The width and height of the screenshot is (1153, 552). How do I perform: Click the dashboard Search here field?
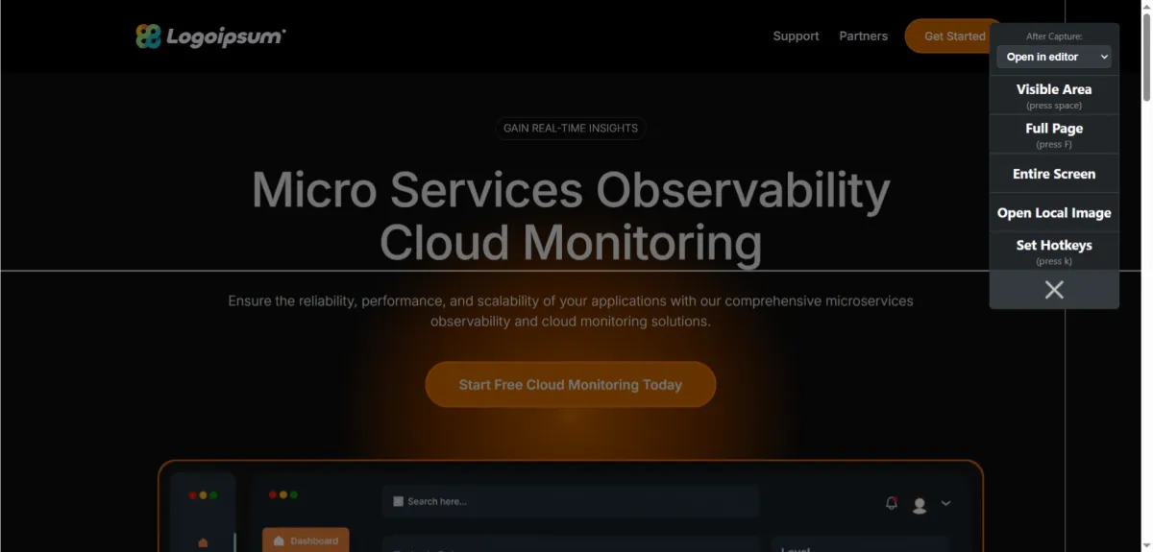[x=571, y=501]
